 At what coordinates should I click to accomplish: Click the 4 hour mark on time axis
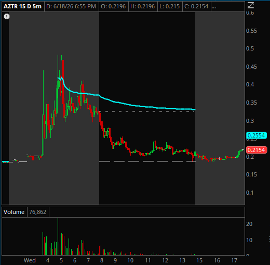coord(48,260)
